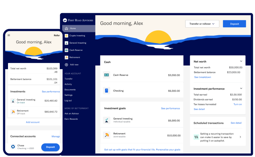Click the Checking account icon
The image size is (255, 157).
106,91
